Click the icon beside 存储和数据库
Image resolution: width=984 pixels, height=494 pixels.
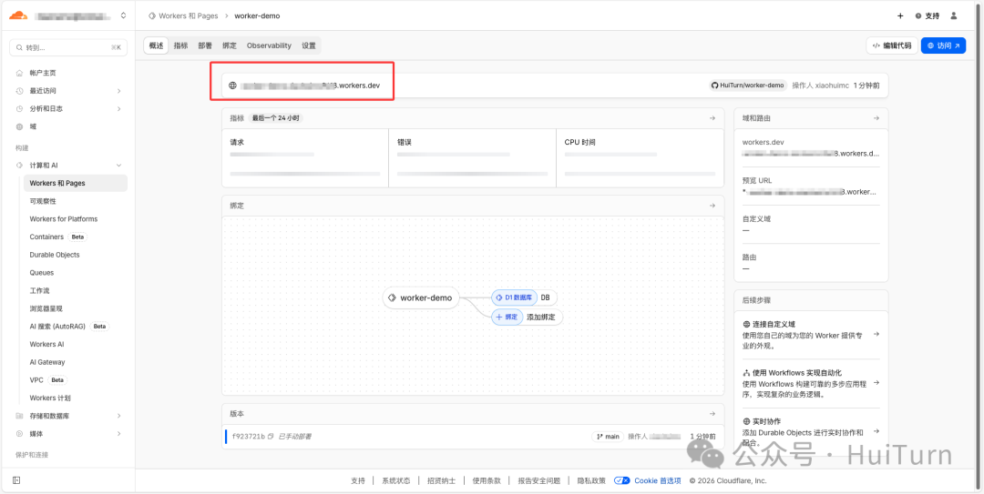pyautogui.click(x=19, y=416)
